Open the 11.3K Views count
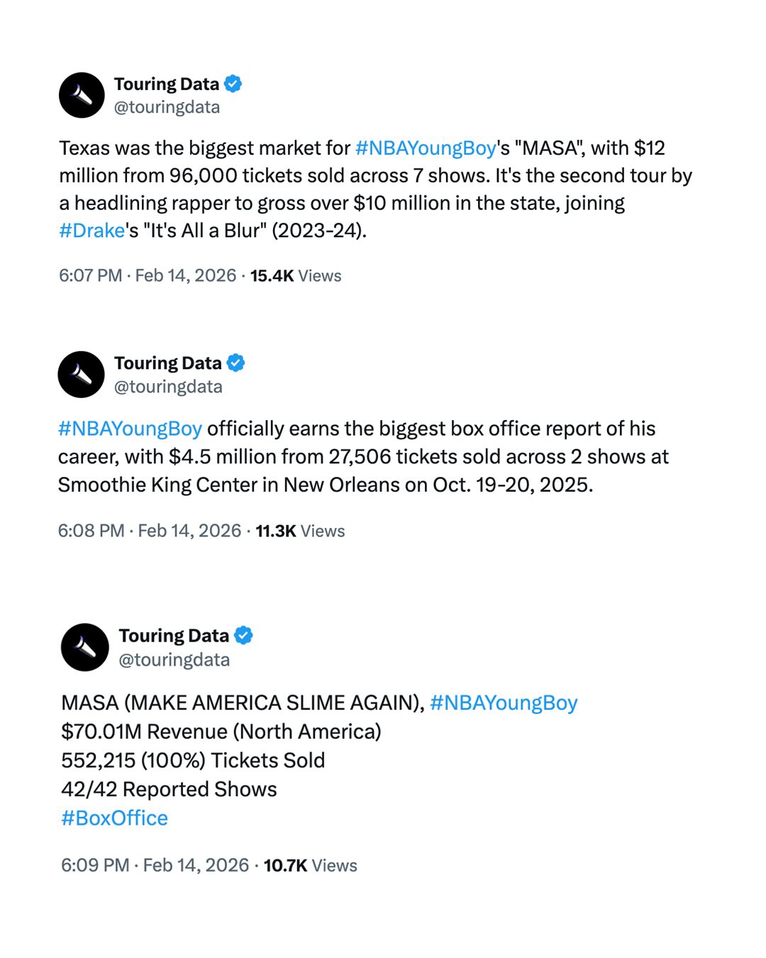Image resolution: width=766 pixels, height=958 pixels. tap(300, 531)
